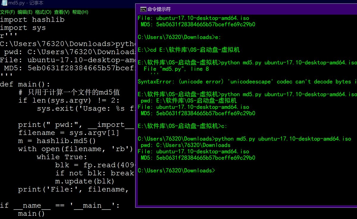Click the 'if len(sys.argv) != 2:' line
This screenshot has width=357, height=219.
[x=69, y=100]
